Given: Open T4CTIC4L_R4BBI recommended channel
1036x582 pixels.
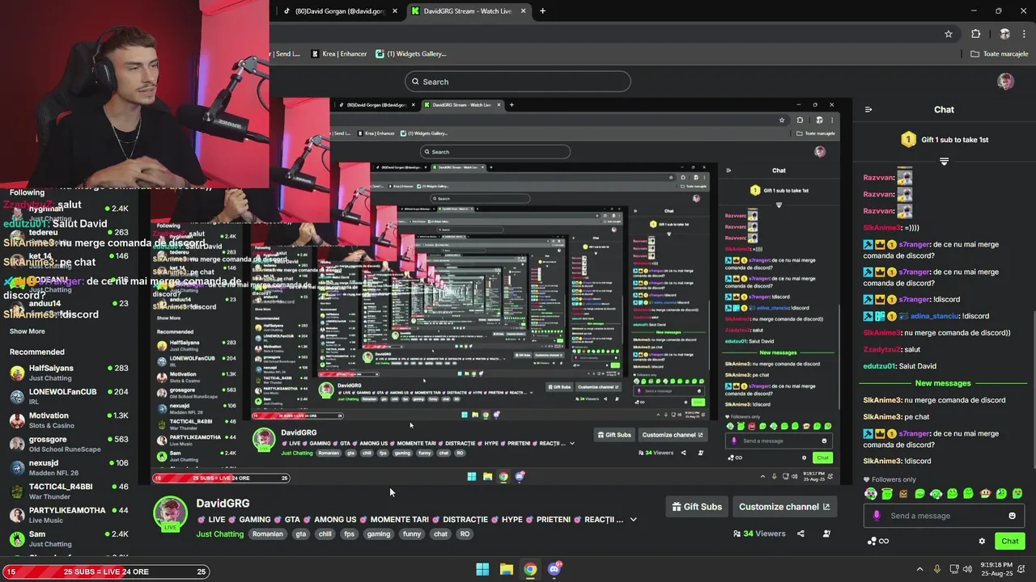Looking at the screenshot, I should click(x=69, y=491).
